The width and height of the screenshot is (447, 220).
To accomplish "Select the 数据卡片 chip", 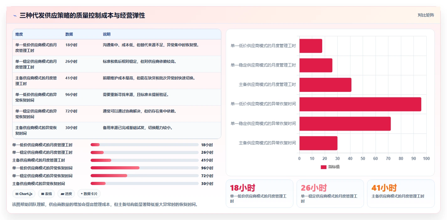I will click(x=89, y=194).
